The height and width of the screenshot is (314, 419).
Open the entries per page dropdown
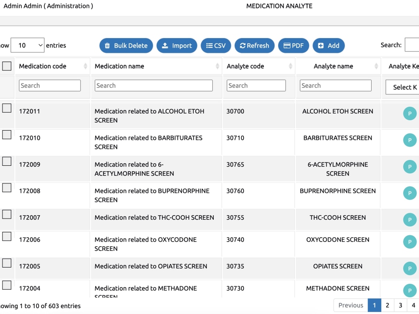28,45
